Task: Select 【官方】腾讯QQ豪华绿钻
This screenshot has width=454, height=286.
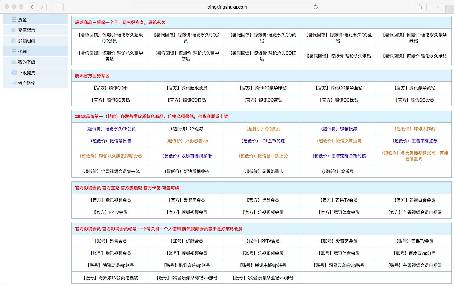Action: (262, 88)
